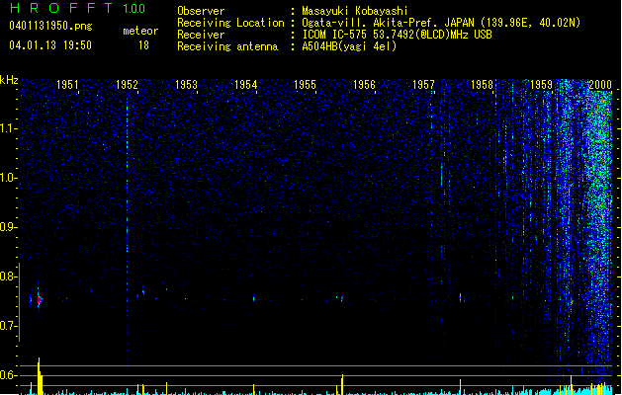The height and width of the screenshot is (395, 622).
Task: Click the 'Receiver' field label
Action: [201, 35]
